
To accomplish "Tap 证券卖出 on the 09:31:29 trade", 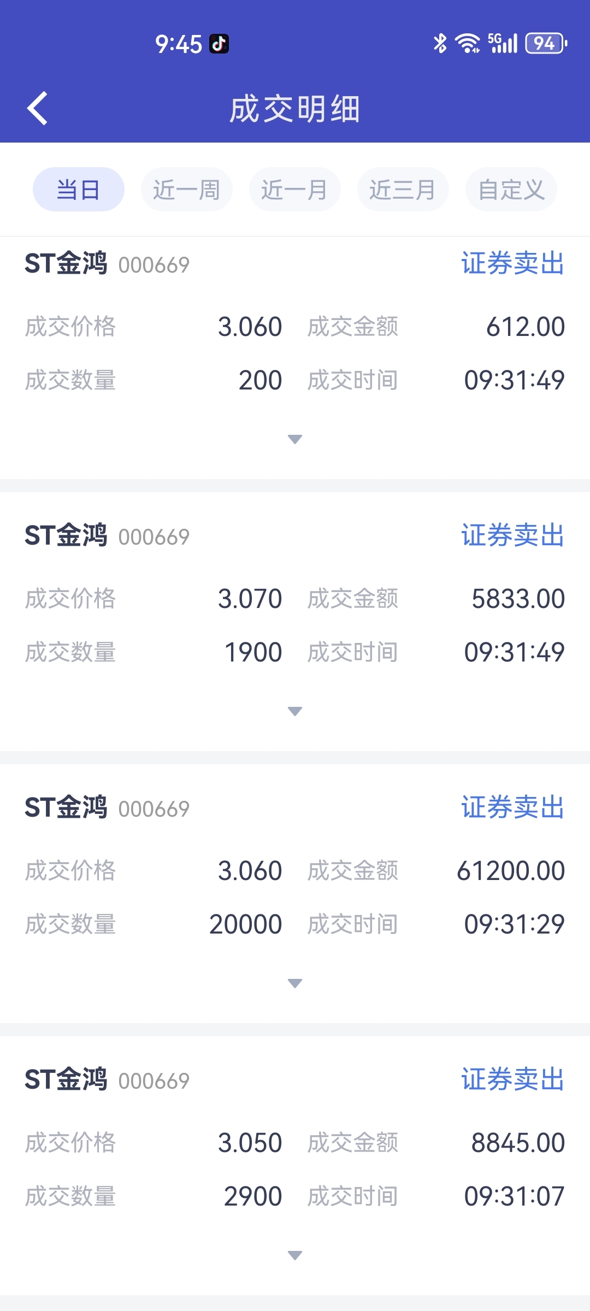I will [512, 807].
